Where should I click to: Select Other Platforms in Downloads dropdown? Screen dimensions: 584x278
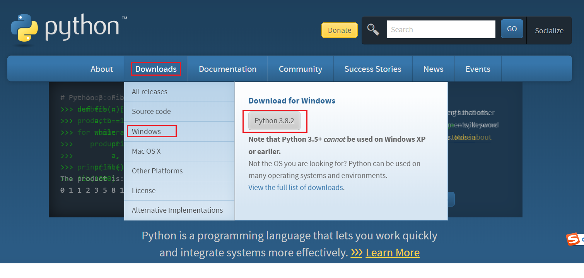[179, 171]
